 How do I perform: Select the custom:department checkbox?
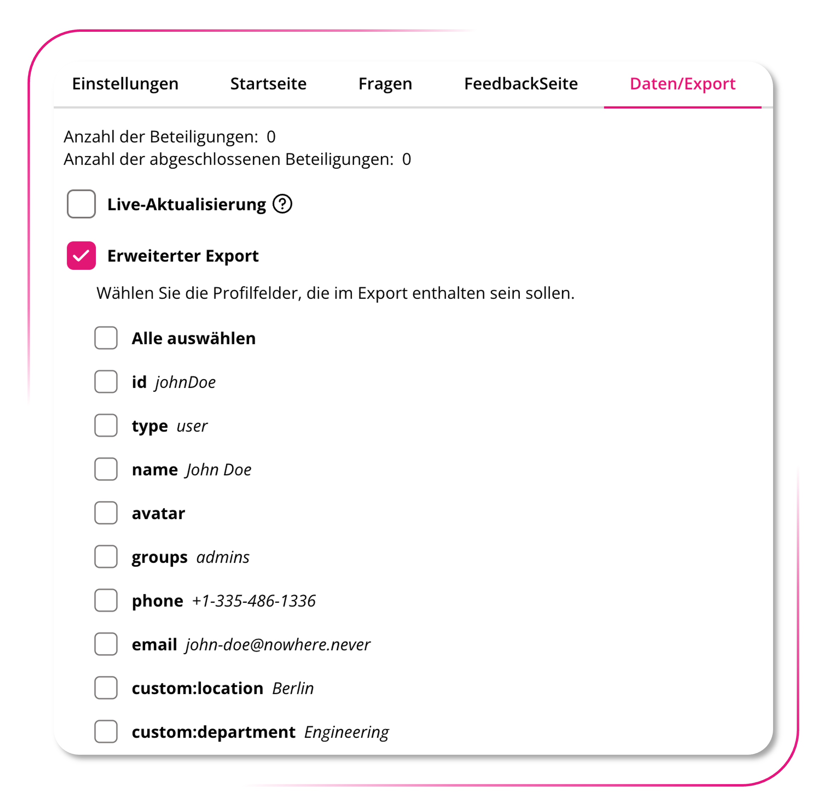coord(106,731)
